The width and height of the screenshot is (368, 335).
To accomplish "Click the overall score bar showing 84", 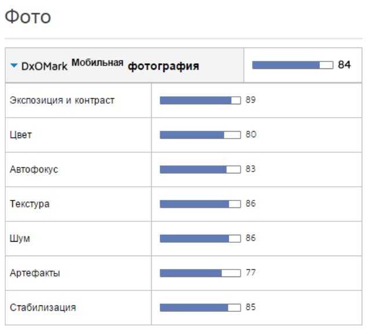I will (x=293, y=65).
